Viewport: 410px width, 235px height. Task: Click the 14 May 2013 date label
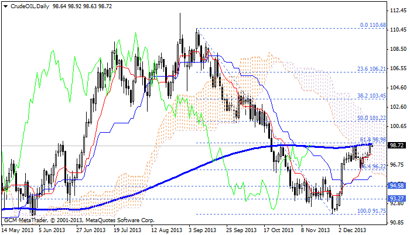tap(17, 230)
